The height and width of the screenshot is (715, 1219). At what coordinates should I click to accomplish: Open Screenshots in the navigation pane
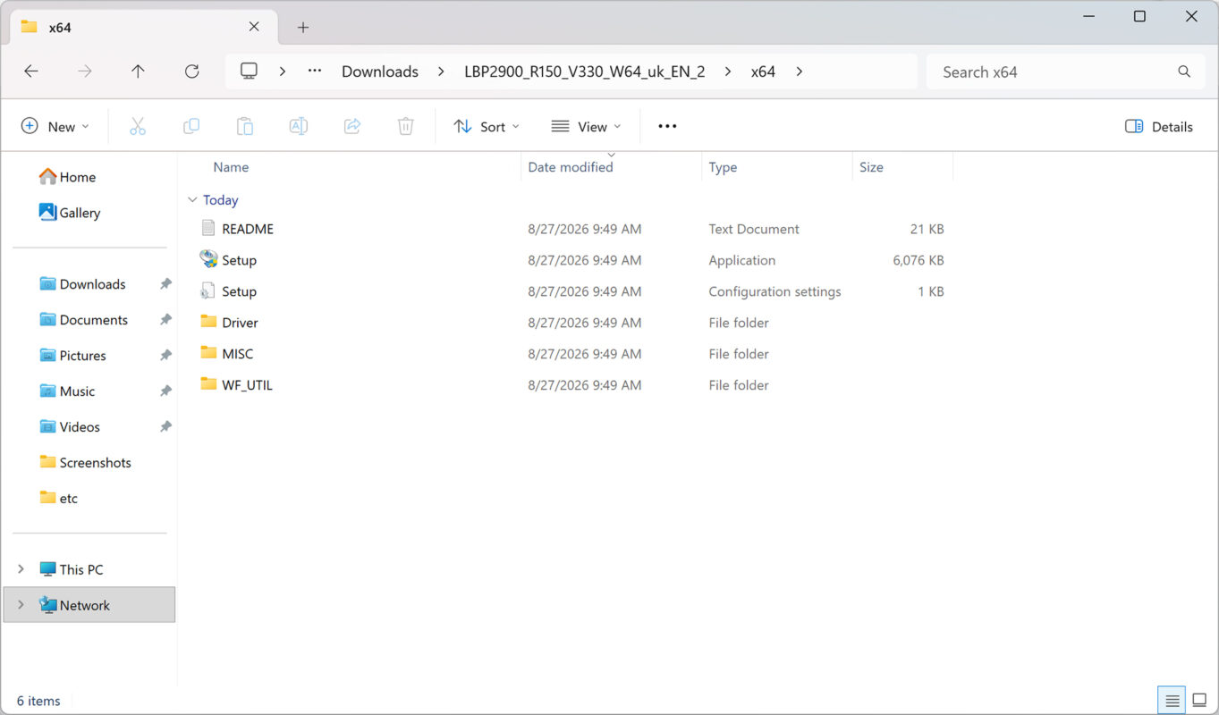[x=86, y=463]
